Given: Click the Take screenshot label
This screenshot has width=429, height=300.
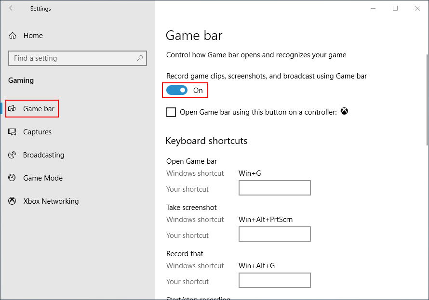Looking at the screenshot, I should pos(191,208).
